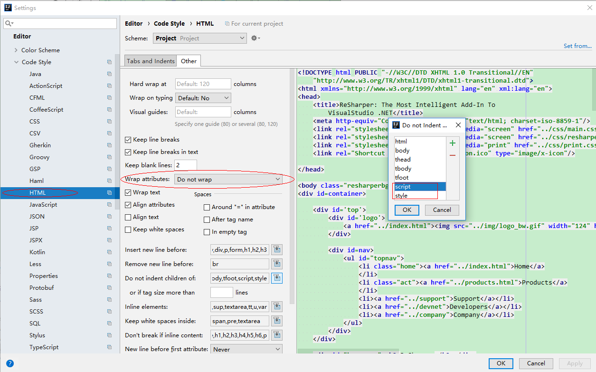Select the Other tab
Image resolution: width=596 pixels, height=372 pixels.
189,61
